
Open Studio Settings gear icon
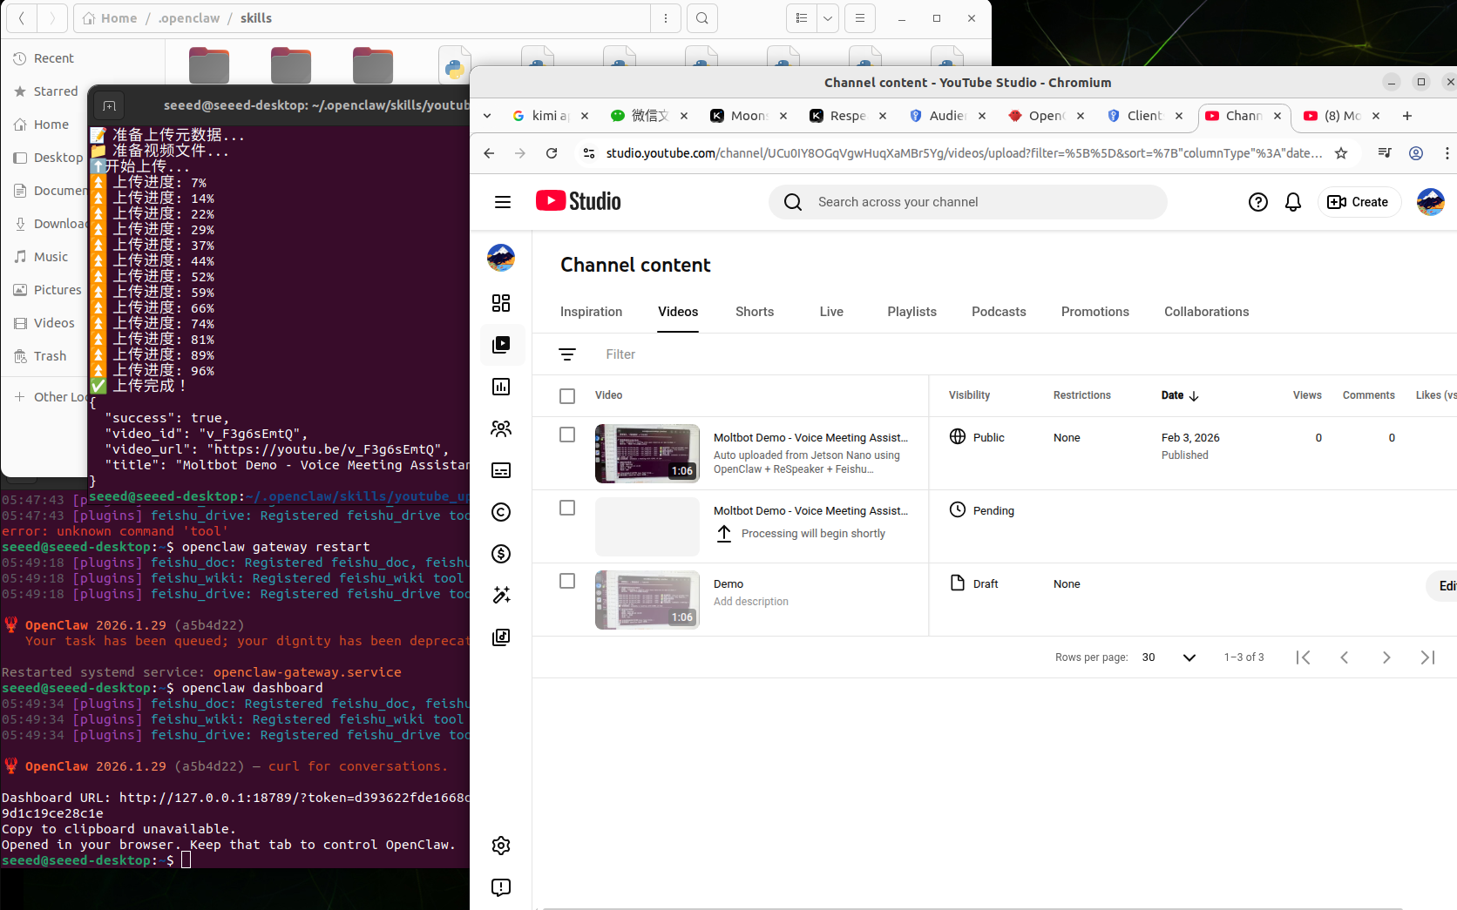(501, 846)
